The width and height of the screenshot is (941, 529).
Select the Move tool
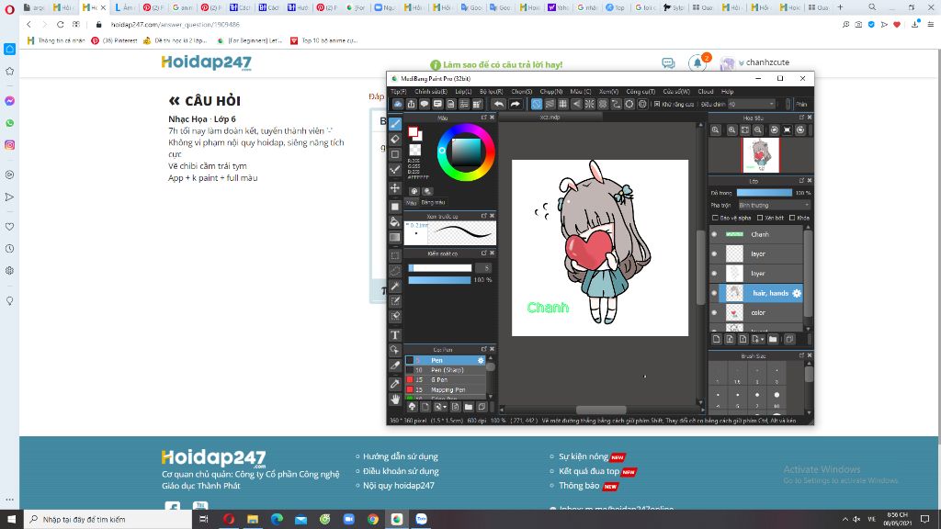click(x=395, y=187)
